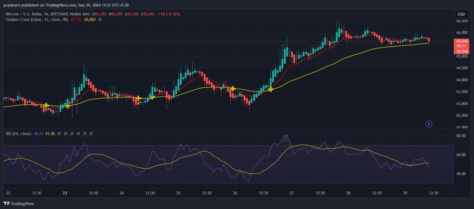This screenshot has height=209, width=474.
Task: Click the red 65,740 Golden Cross value
Action: click(x=76, y=20)
